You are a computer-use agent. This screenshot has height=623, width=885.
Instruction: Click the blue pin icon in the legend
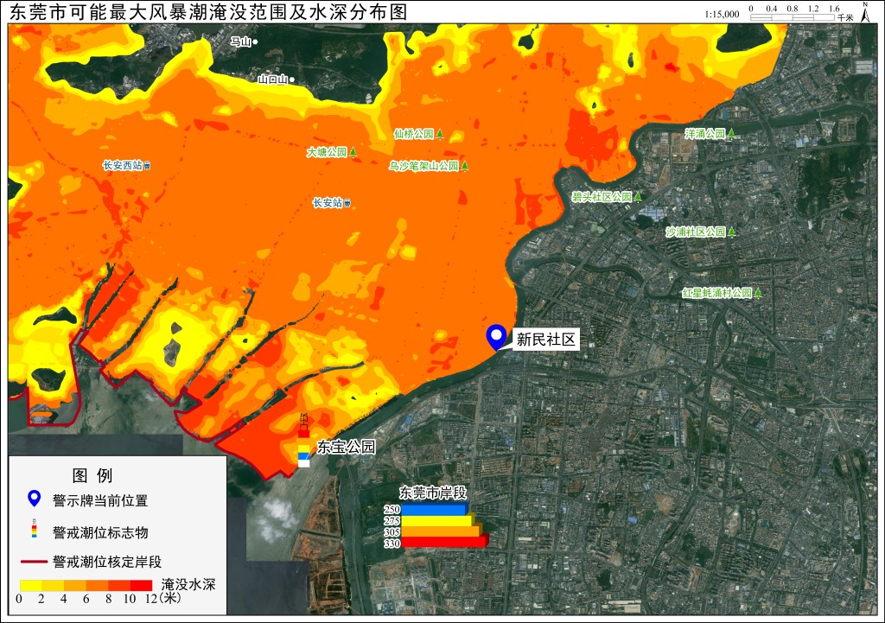click(35, 499)
